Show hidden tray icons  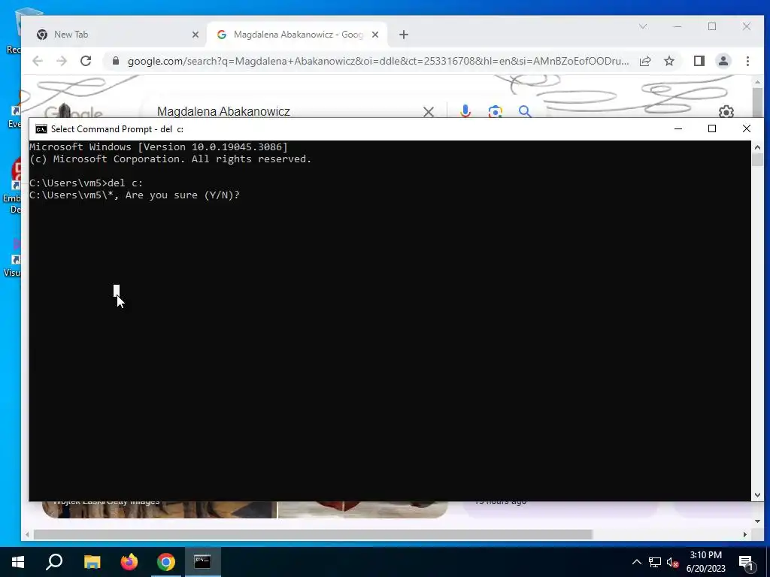click(x=636, y=562)
